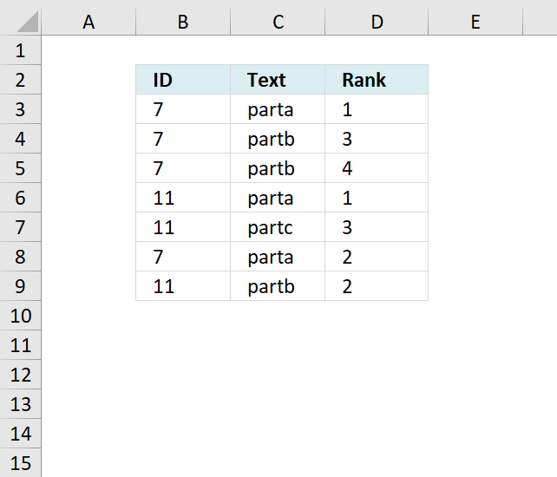
Task: Select row 15 header
Action: click(20, 462)
